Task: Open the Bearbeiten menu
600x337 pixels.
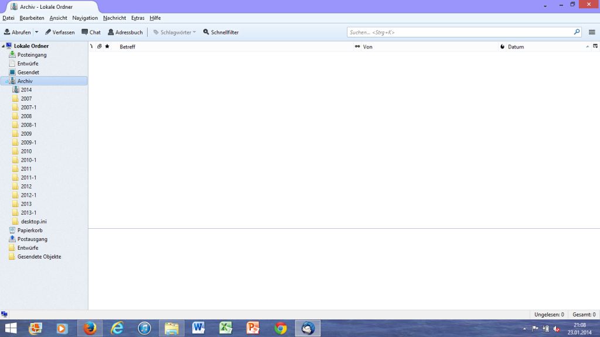Action: point(32,18)
